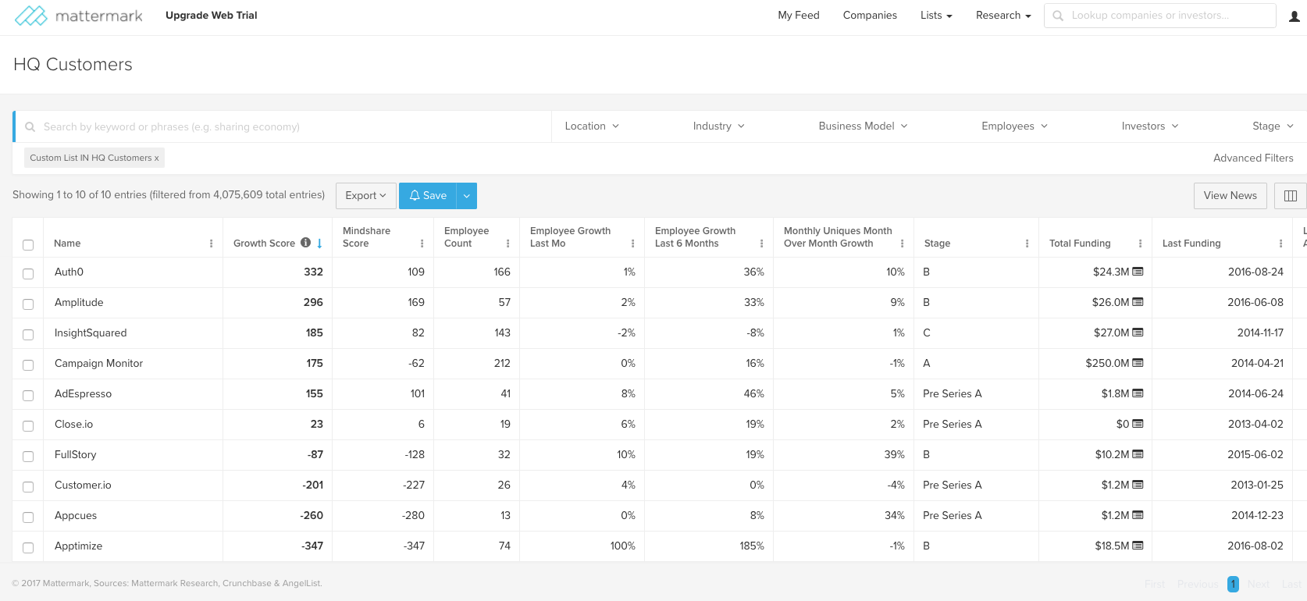
Task: Click the funding details icon for Amplitude
Action: click(1138, 302)
